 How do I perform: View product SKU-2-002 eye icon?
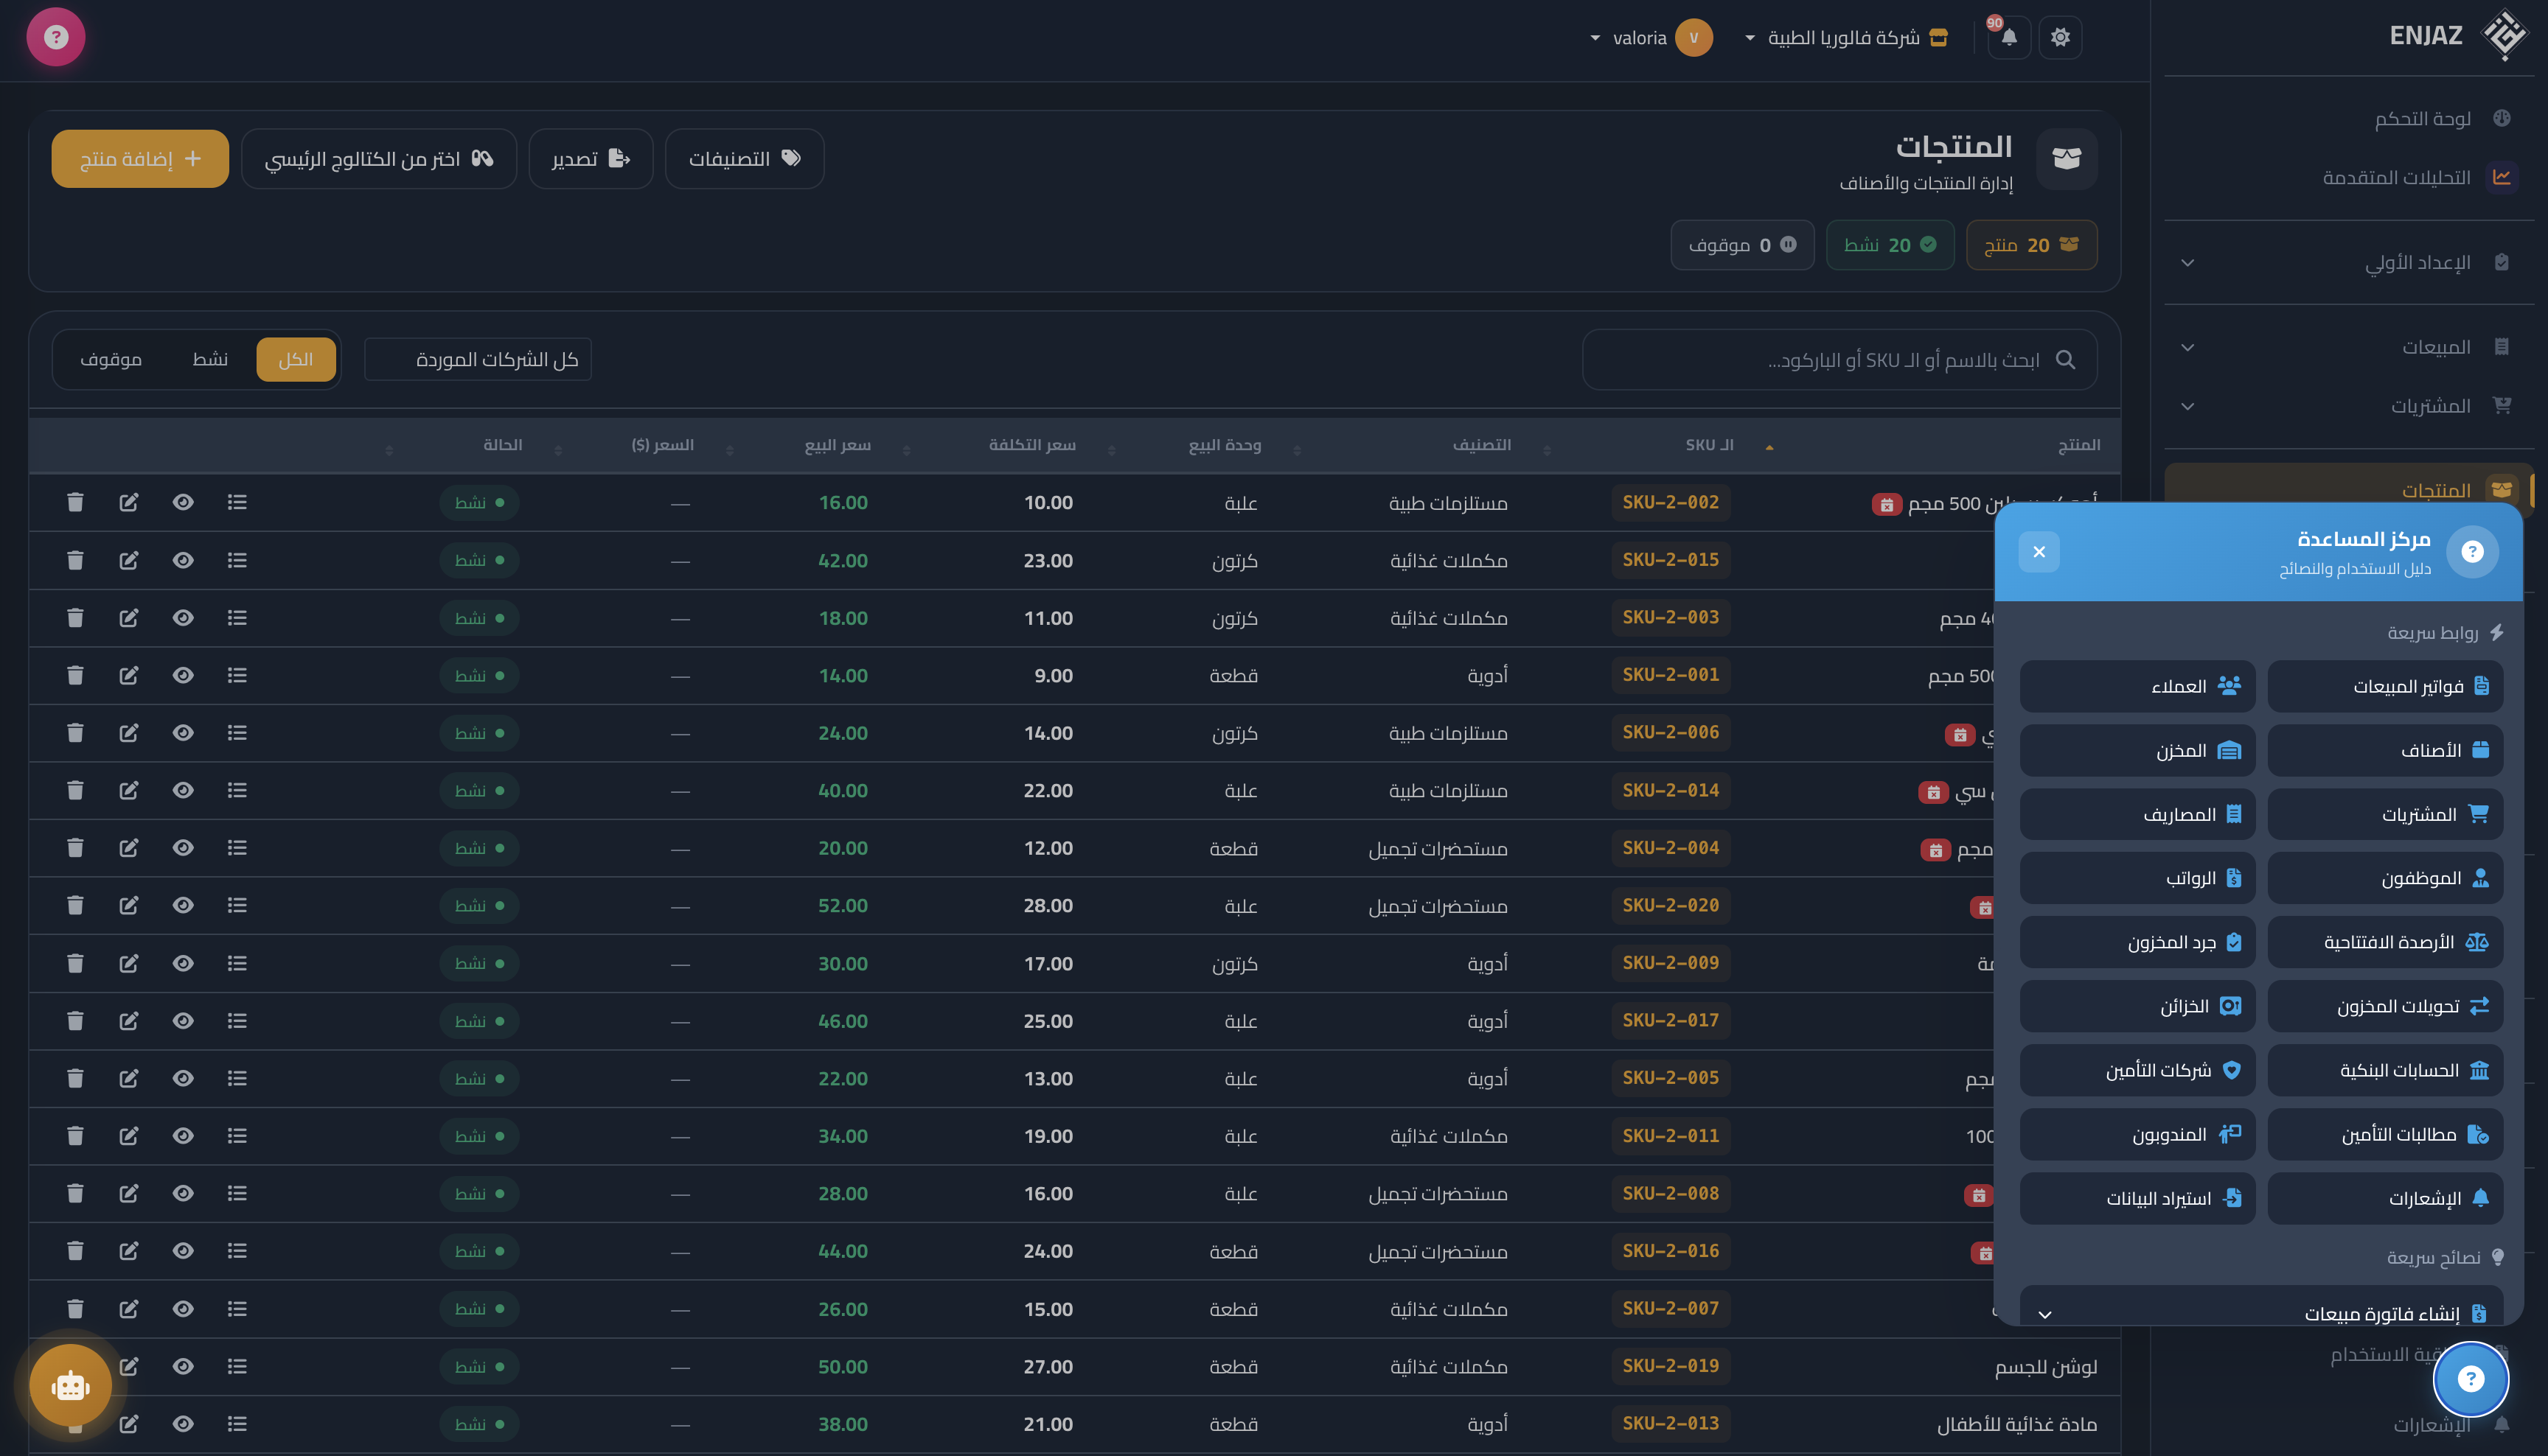[183, 502]
